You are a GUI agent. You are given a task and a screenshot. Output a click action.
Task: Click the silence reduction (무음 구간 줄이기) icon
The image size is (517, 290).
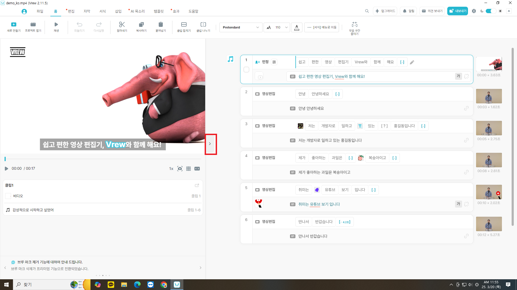(354, 25)
